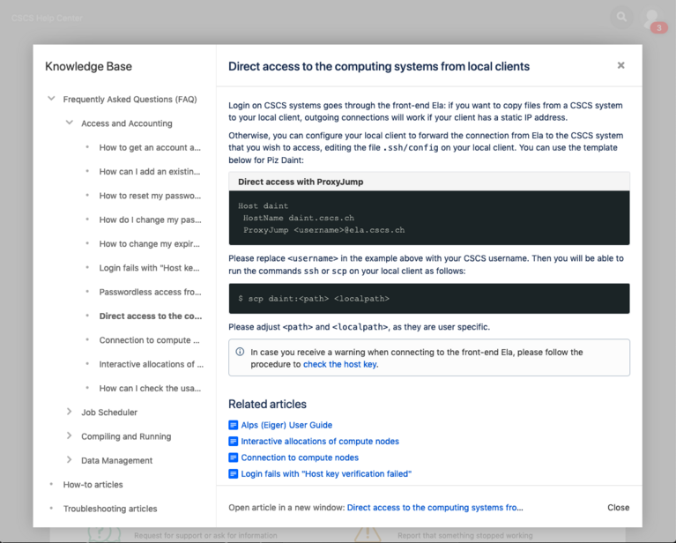Screen dimensions: 676x543
Task: Open the Passwordless access article in sidebar
Action: click(150, 292)
